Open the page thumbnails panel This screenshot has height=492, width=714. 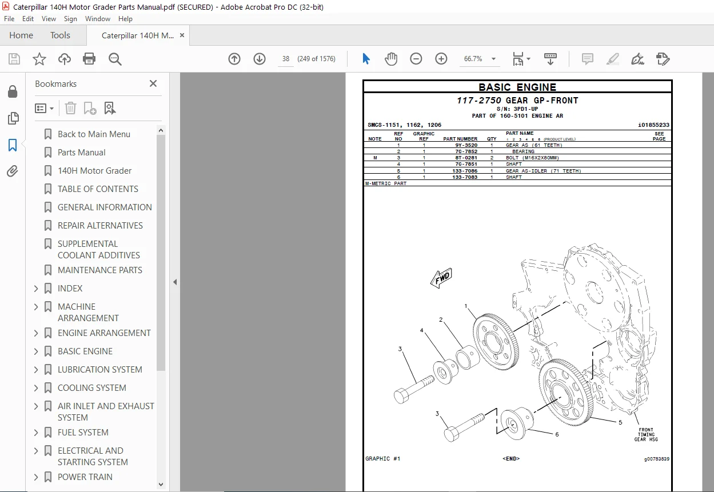(13, 118)
